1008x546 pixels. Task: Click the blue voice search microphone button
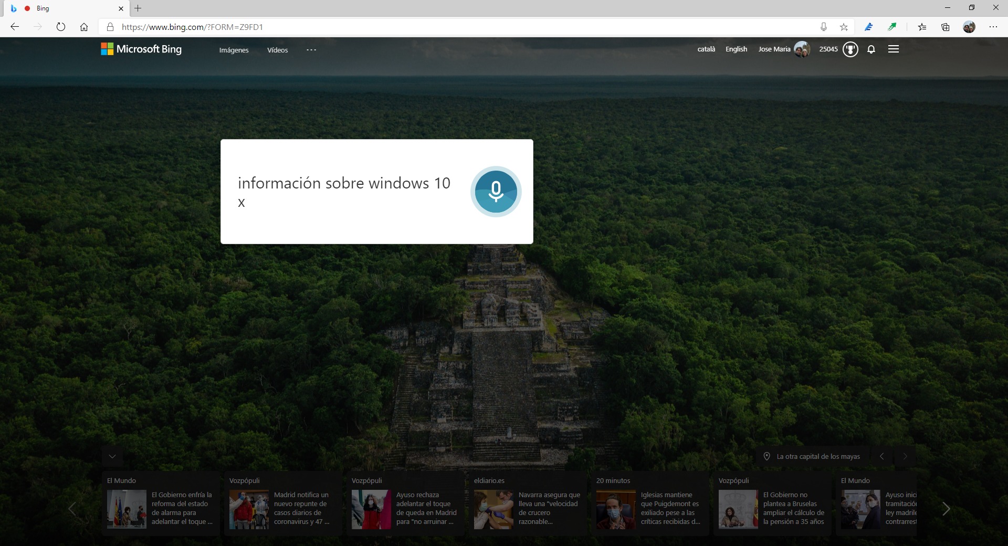496,192
